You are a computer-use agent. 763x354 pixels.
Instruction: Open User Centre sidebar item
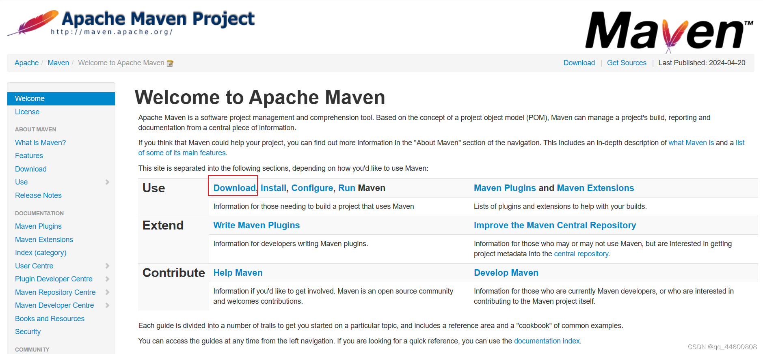(x=34, y=266)
